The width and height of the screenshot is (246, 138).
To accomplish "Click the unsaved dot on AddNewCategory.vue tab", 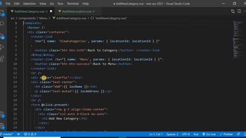I will click(51, 11).
